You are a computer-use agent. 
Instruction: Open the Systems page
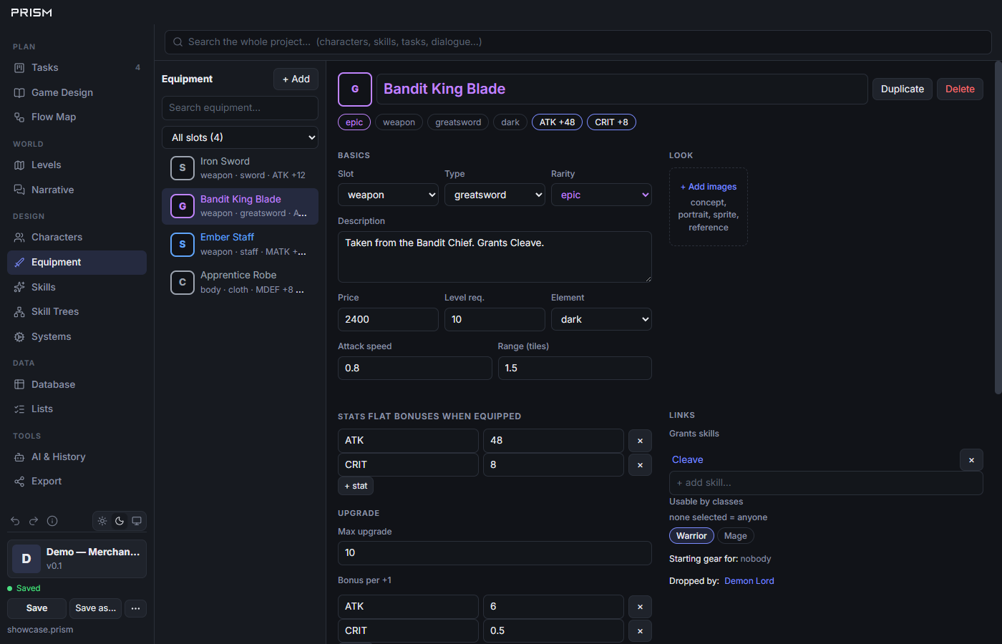click(x=77, y=336)
